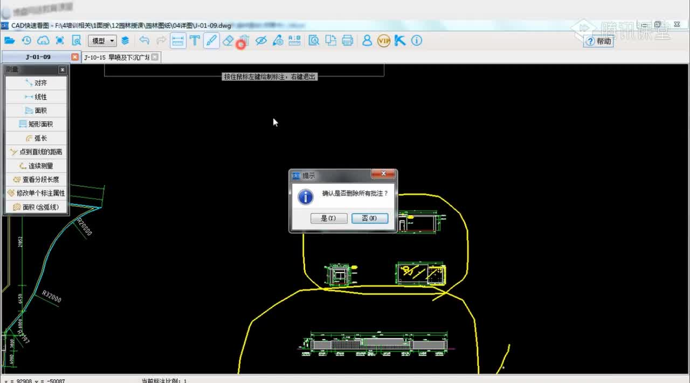Viewport: 690px width, 383px height.
Task: Open annotation settings pen-gear icon
Action: click(278, 40)
